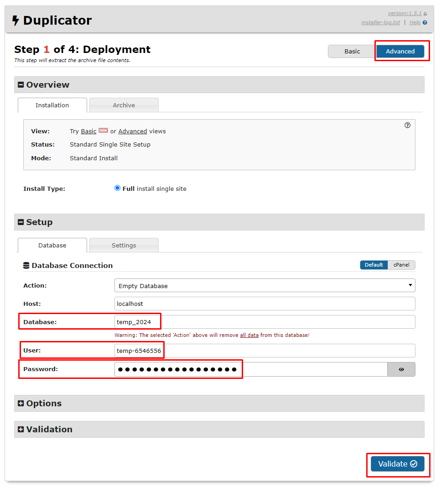The image size is (441, 488).
Task: Open the installer-log.txt link
Action: (381, 22)
